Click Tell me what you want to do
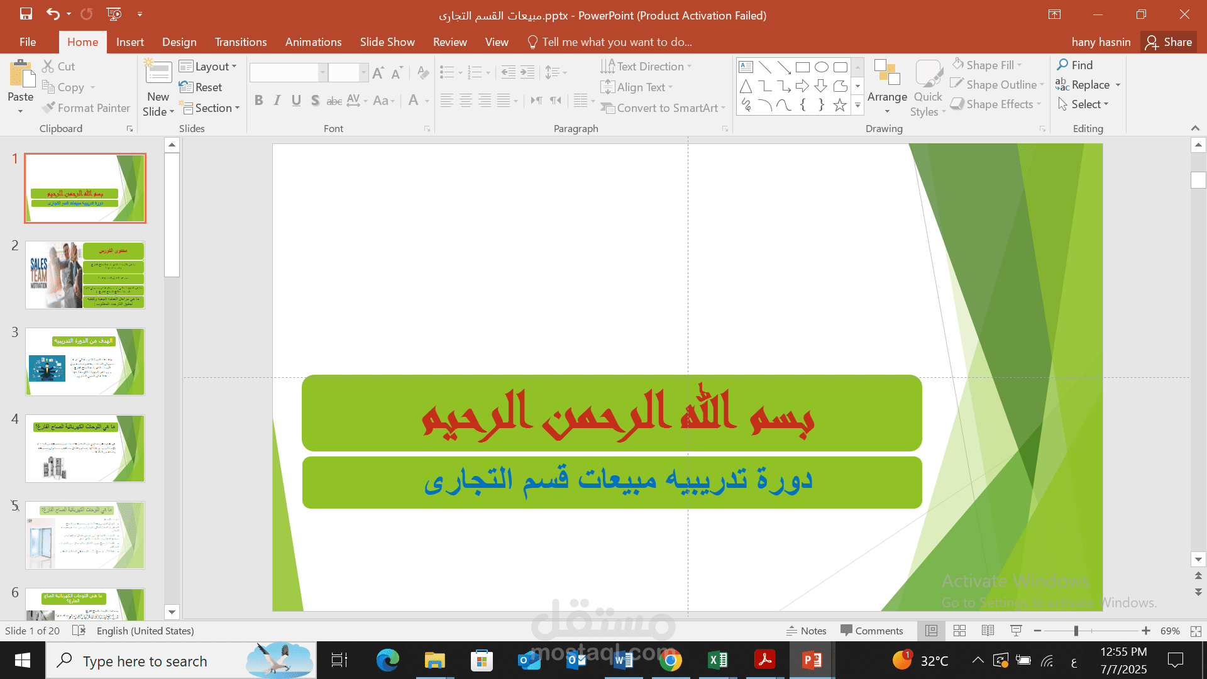1207x679 pixels. 610,42
